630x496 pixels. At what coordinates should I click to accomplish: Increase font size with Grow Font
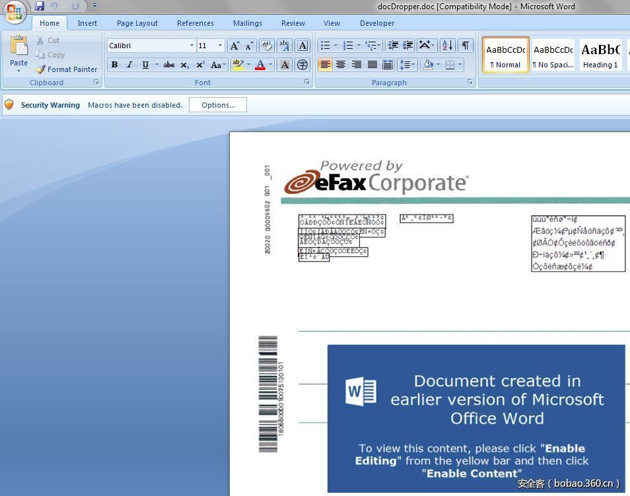coord(234,46)
